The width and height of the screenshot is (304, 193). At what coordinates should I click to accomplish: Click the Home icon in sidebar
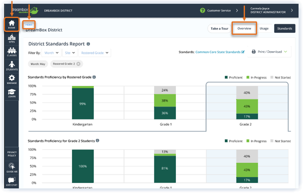[12, 24]
